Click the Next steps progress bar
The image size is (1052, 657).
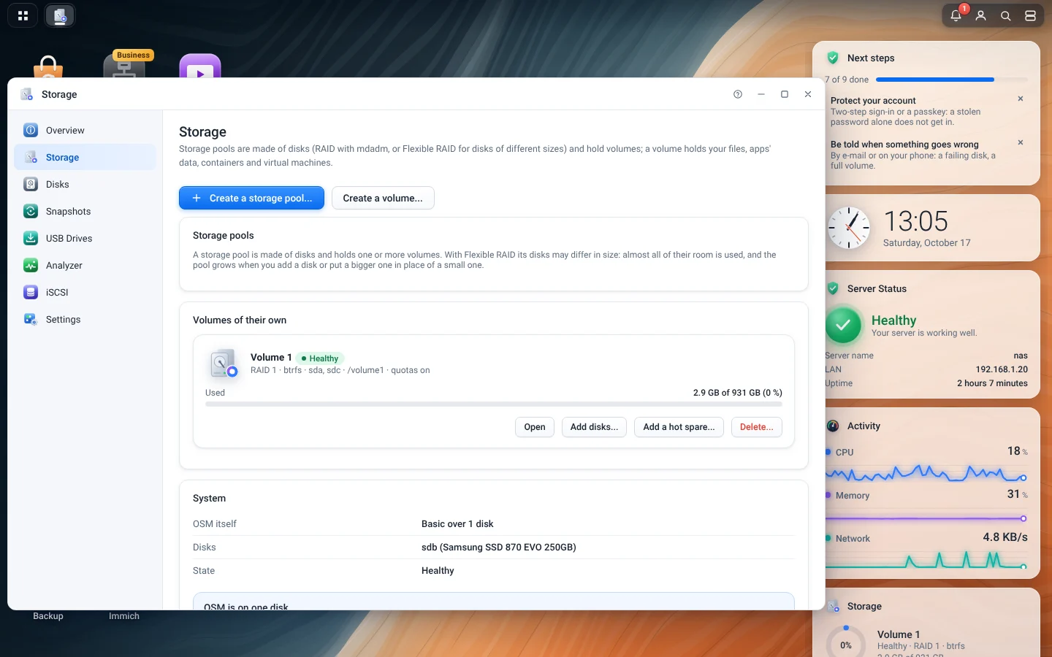coord(951,80)
